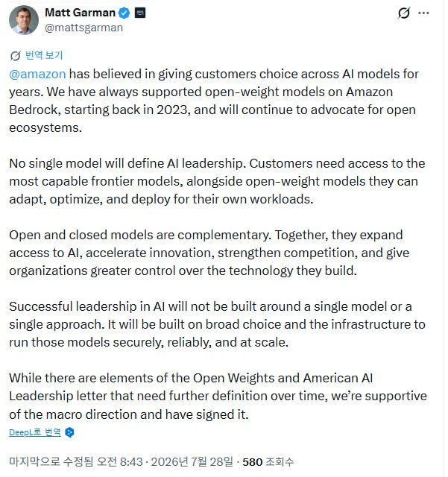Click the 'No single model' paragraph text

(217, 181)
